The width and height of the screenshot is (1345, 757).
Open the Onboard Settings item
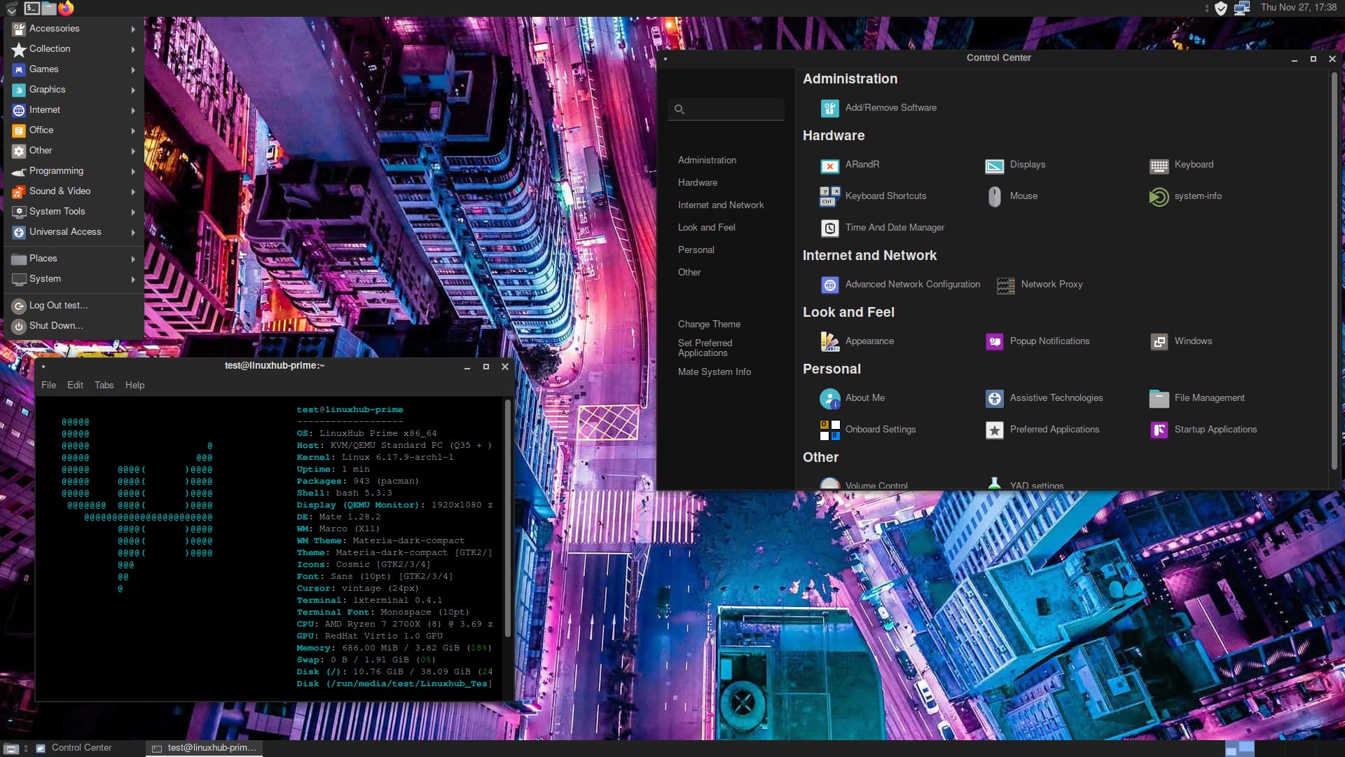[880, 430]
